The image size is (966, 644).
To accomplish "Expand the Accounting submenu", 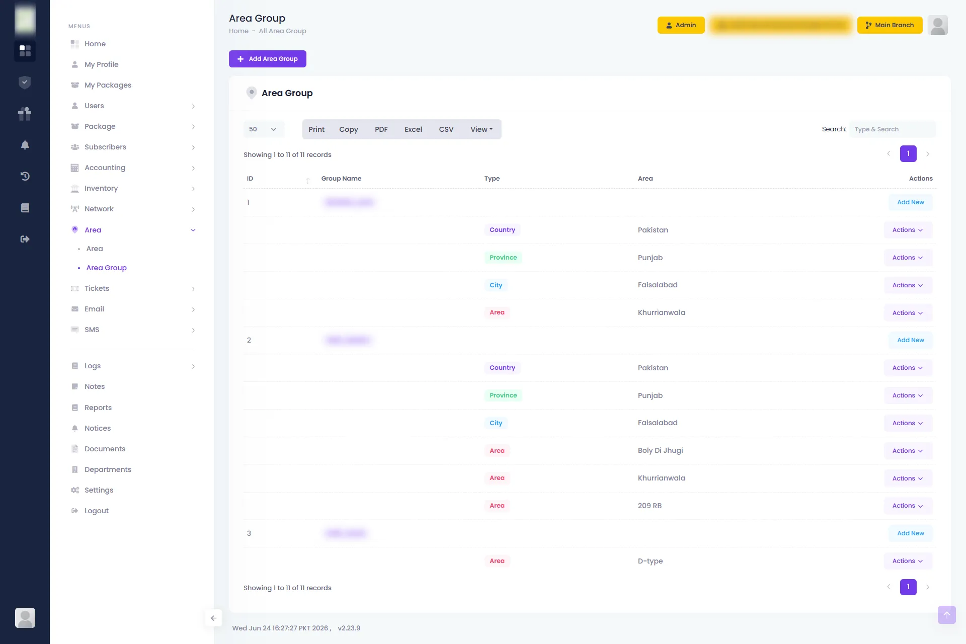I will (193, 168).
